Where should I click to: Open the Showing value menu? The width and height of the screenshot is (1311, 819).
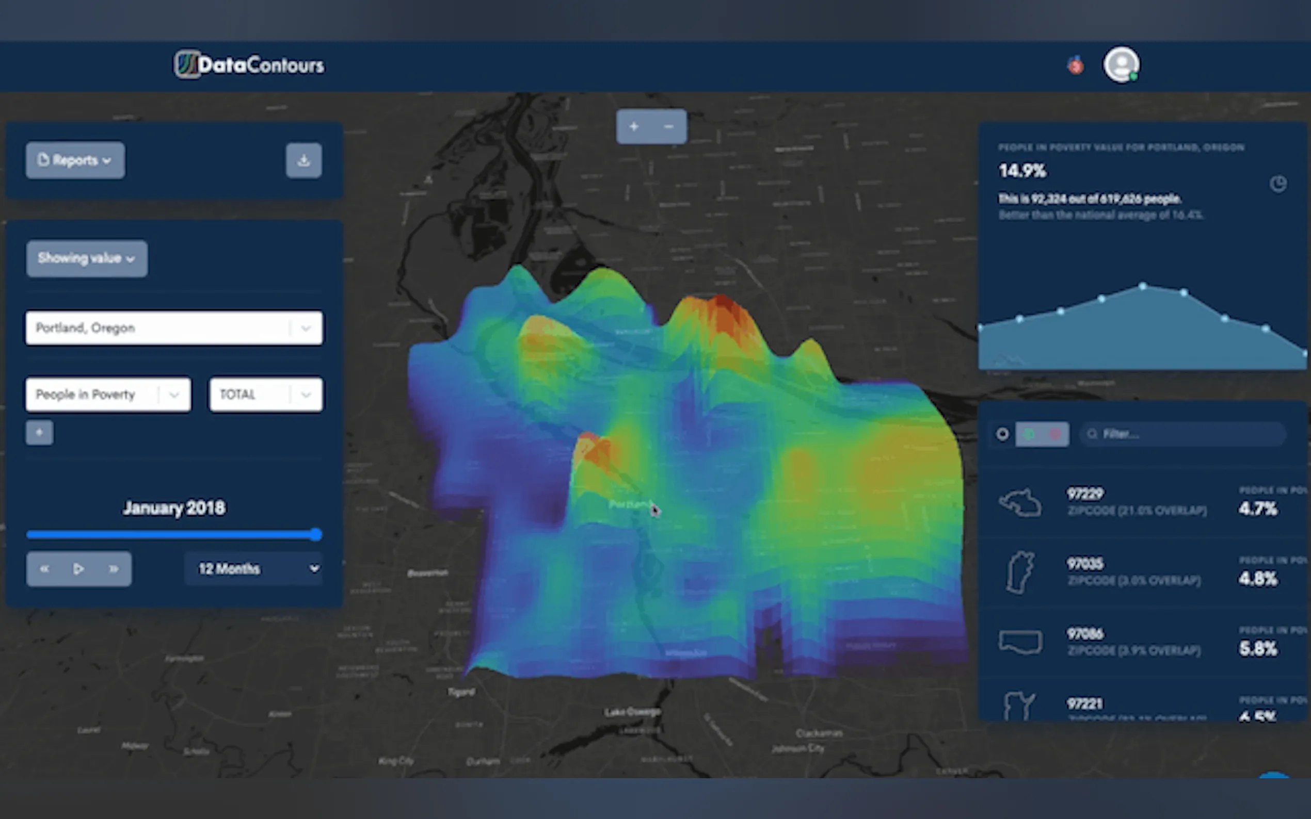(86, 258)
